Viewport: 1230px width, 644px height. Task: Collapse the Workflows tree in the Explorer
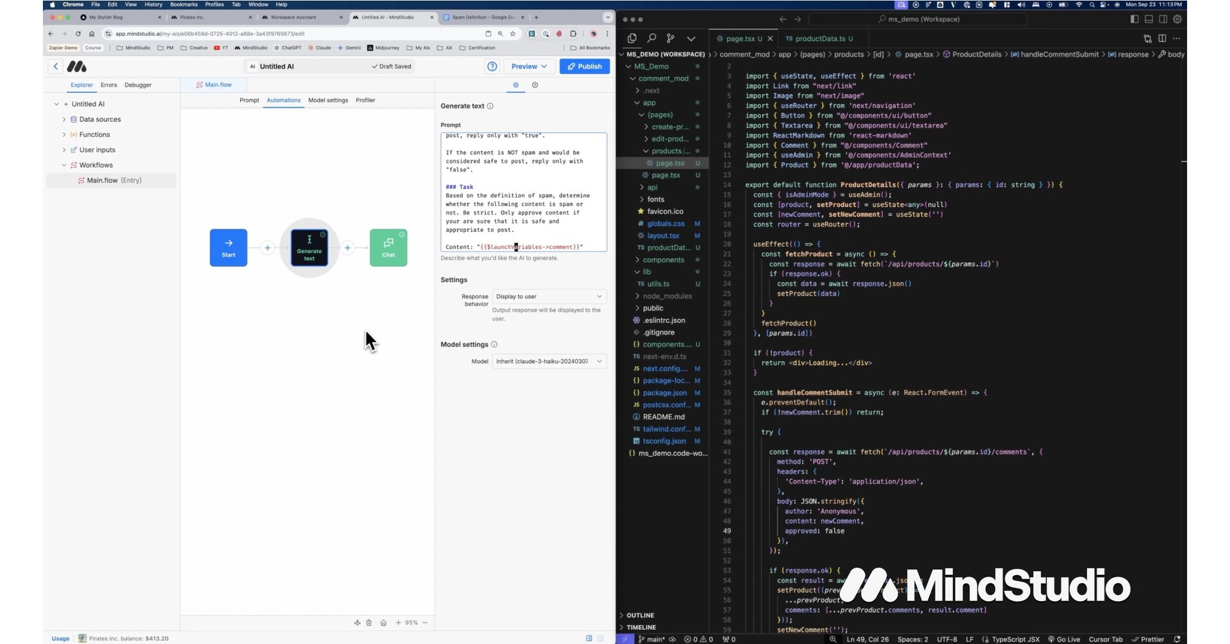pyautogui.click(x=64, y=165)
